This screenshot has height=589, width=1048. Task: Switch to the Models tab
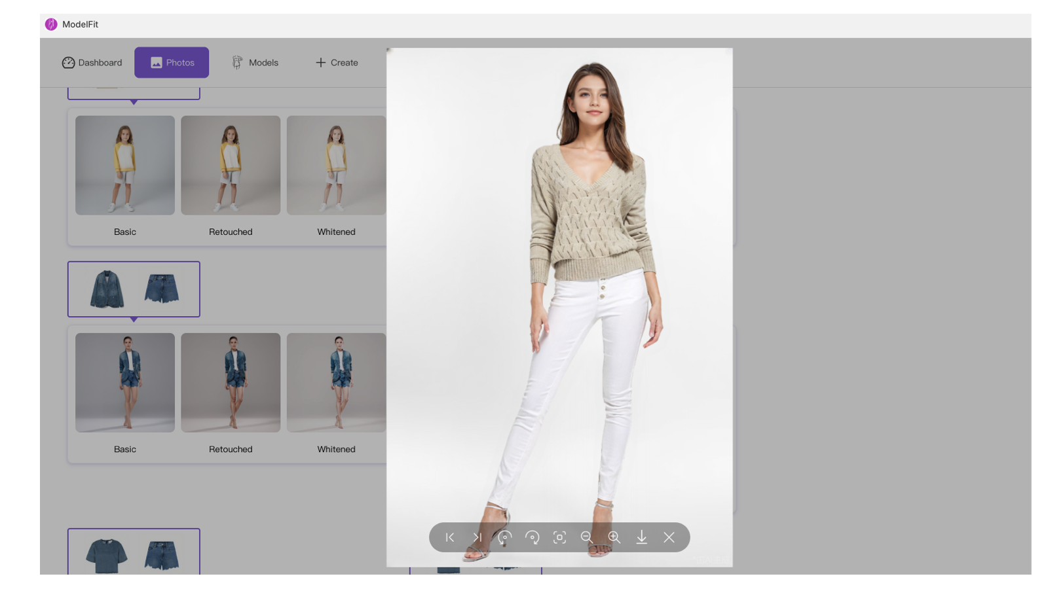click(x=255, y=62)
